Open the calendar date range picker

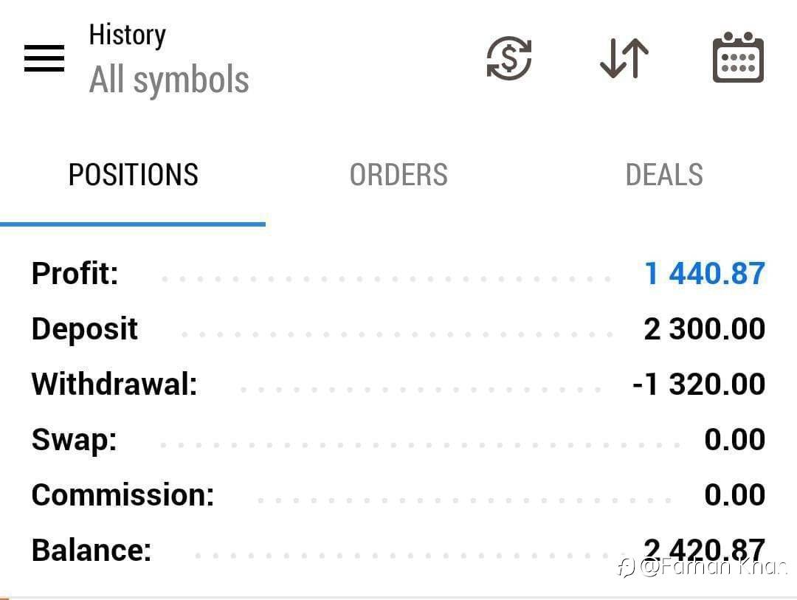738,58
